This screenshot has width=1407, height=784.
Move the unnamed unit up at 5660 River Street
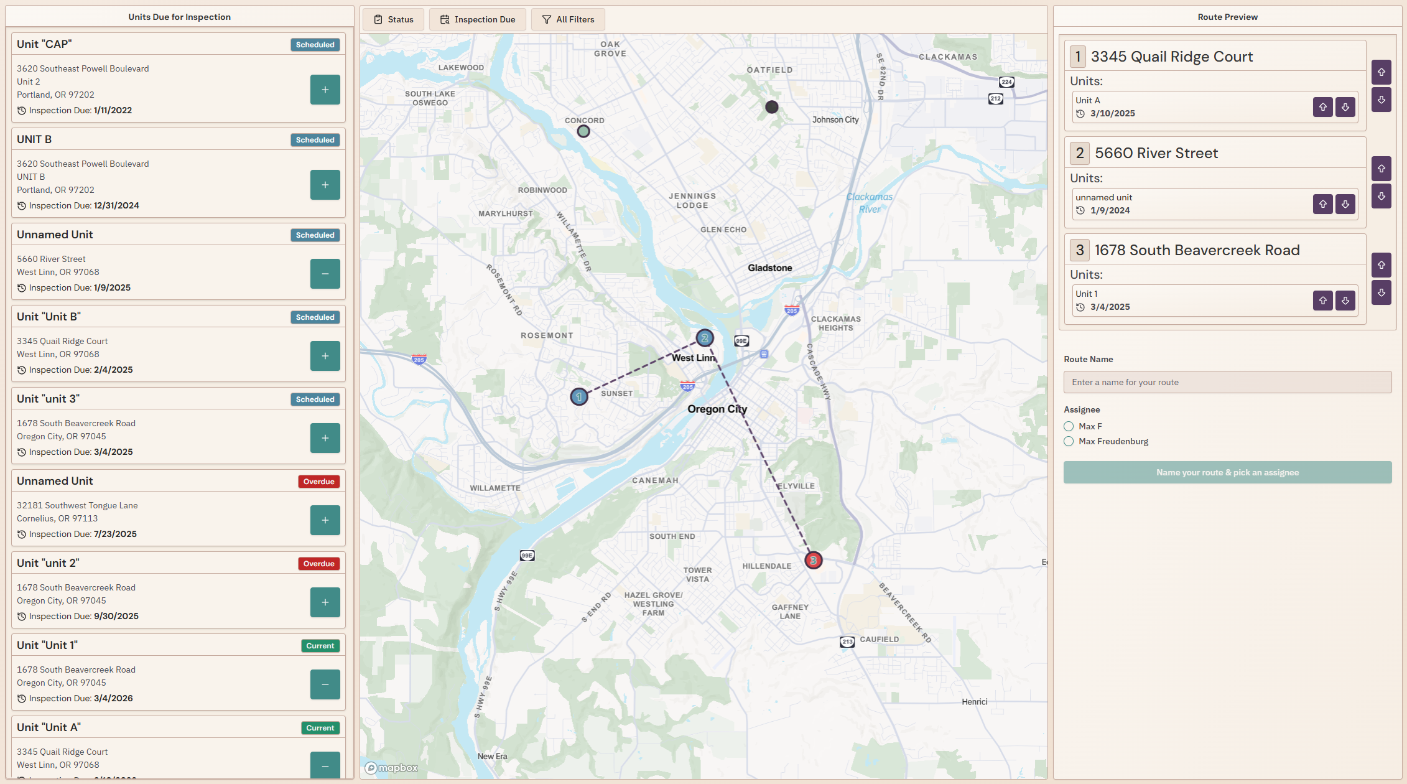(x=1322, y=203)
